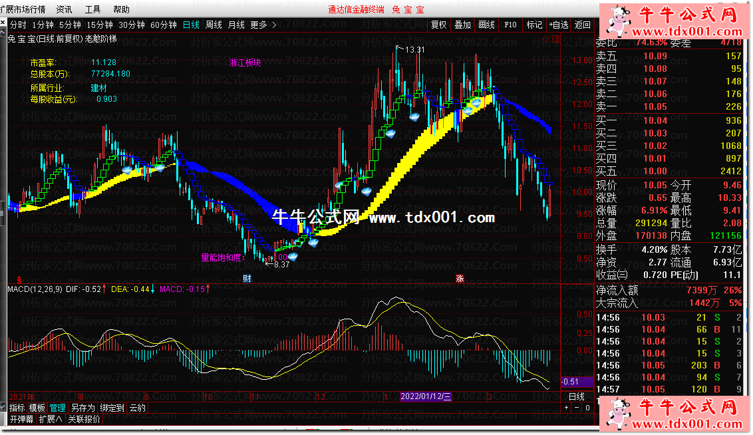Switch to the 30分钟 period tab
The image size is (753, 435).
click(132, 25)
